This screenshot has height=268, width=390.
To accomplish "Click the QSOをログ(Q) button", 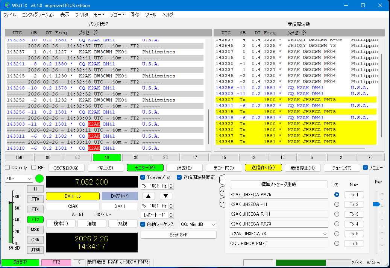I will tap(66, 168).
